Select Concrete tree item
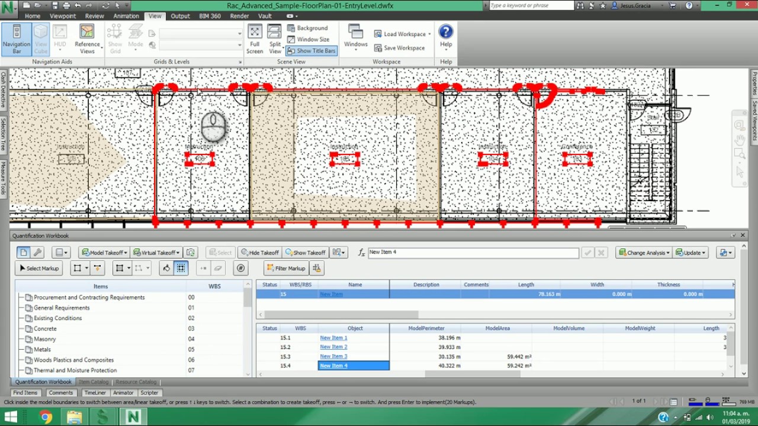 coord(45,329)
